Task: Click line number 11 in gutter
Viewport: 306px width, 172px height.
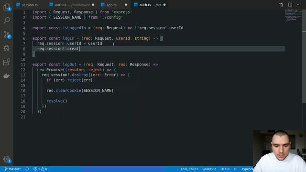Action: tap(23, 64)
